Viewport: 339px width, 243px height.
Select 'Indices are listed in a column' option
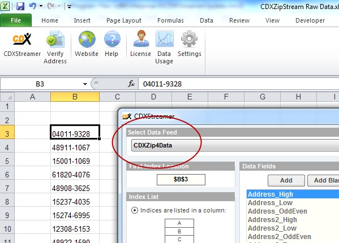(135, 210)
